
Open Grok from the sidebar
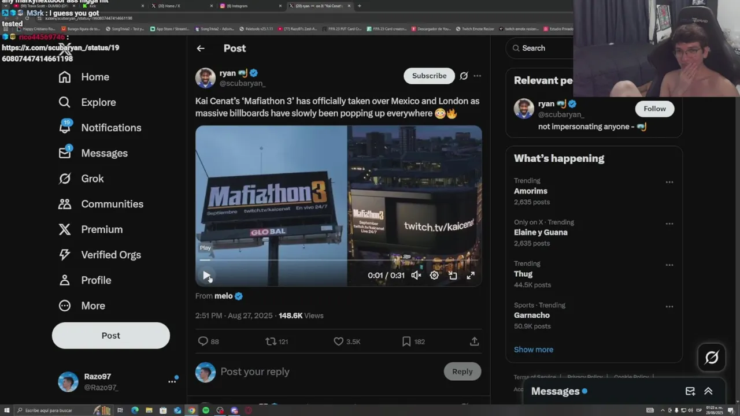coord(81,179)
